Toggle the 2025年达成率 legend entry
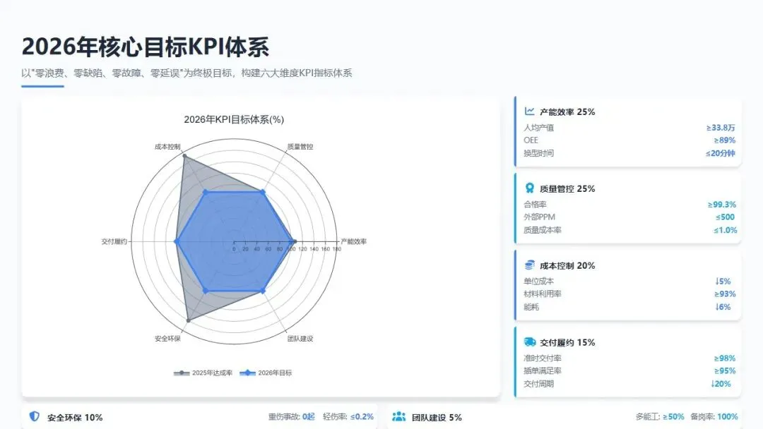The width and height of the screenshot is (763, 429). pyautogui.click(x=203, y=373)
